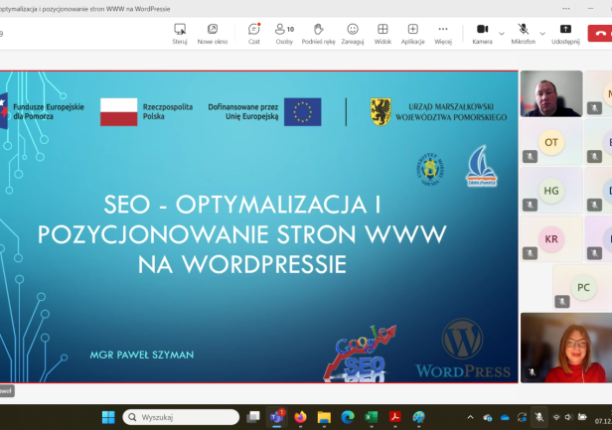This screenshot has width=612, height=430.
Task: Select the OT participant tile
Action: tap(551, 142)
